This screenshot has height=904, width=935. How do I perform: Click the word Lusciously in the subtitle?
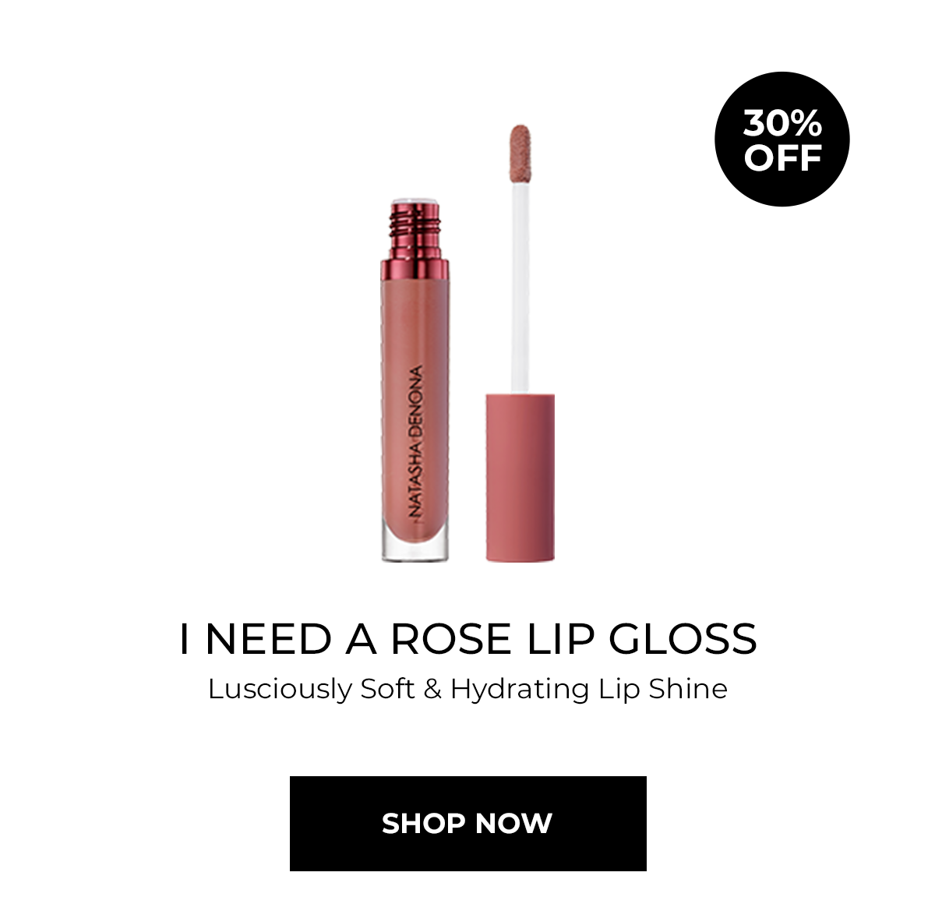point(280,690)
